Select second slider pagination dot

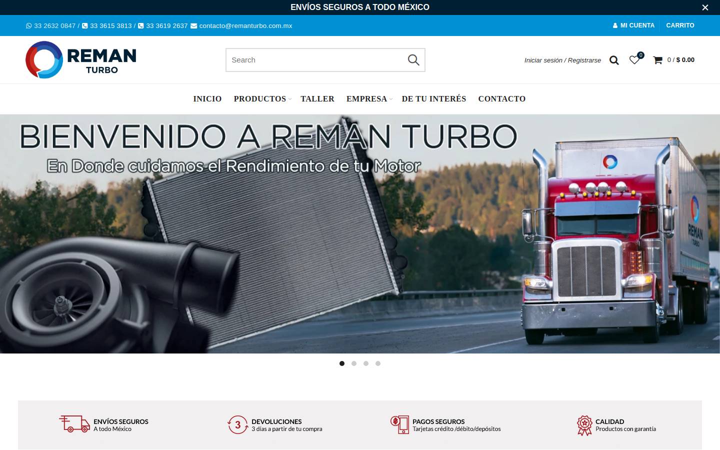click(x=354, y=363)
